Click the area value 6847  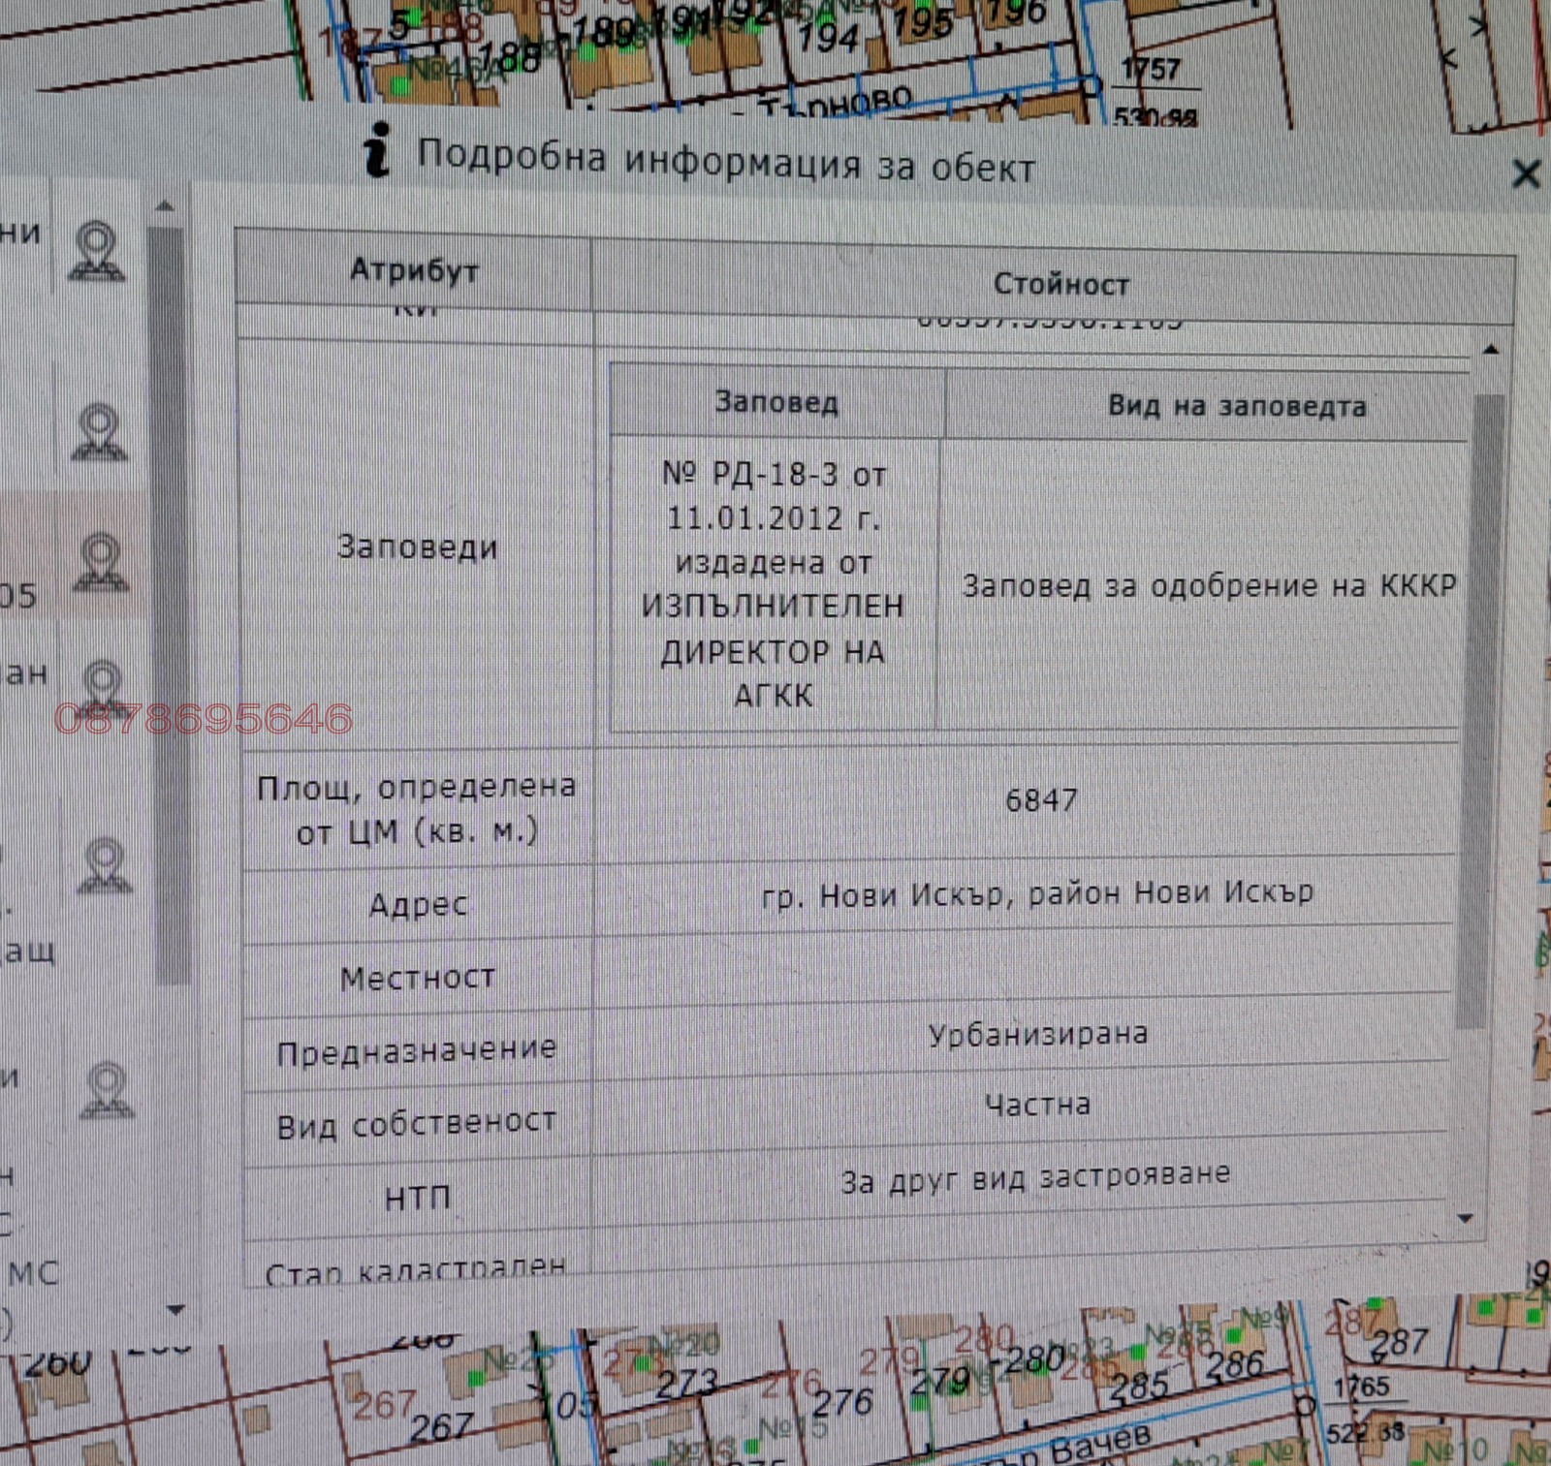point(1040,800)
